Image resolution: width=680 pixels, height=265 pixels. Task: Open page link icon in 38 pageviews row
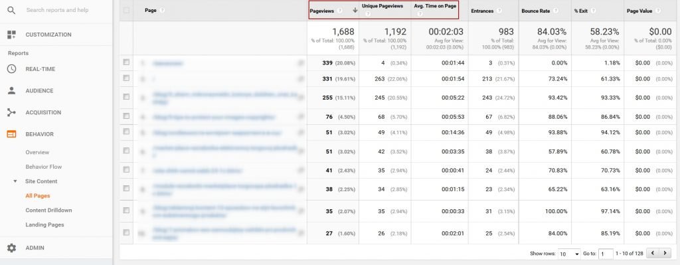click(300, 189)
